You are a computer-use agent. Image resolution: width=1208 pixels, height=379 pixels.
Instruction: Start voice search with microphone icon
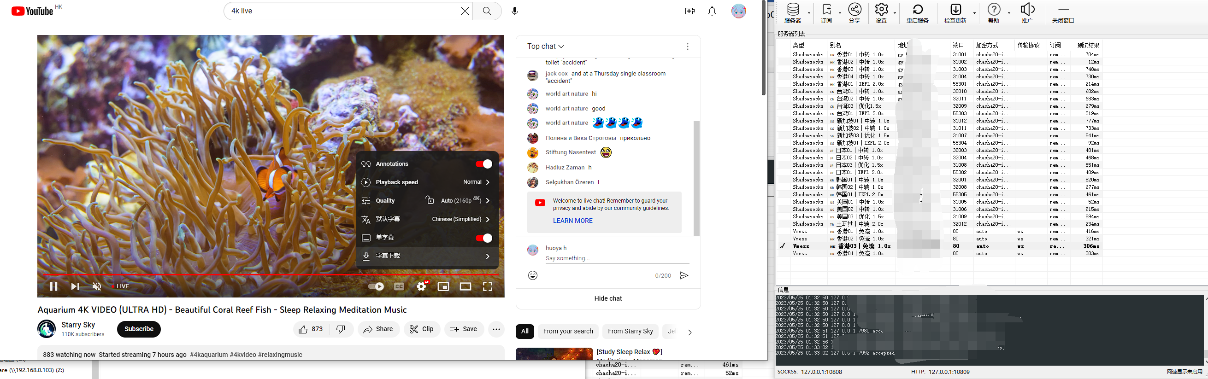point(514,11)
